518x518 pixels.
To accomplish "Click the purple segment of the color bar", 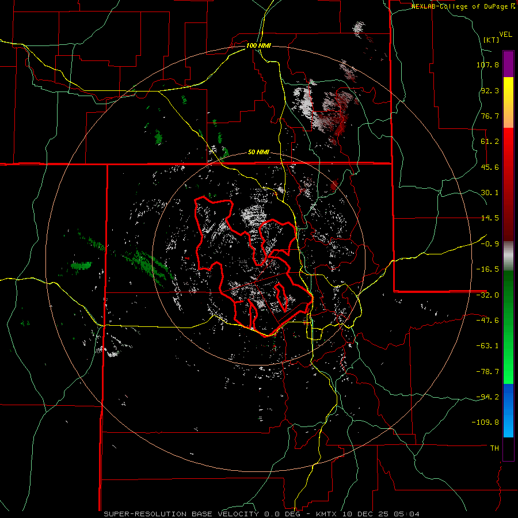I will coord(508,64).
